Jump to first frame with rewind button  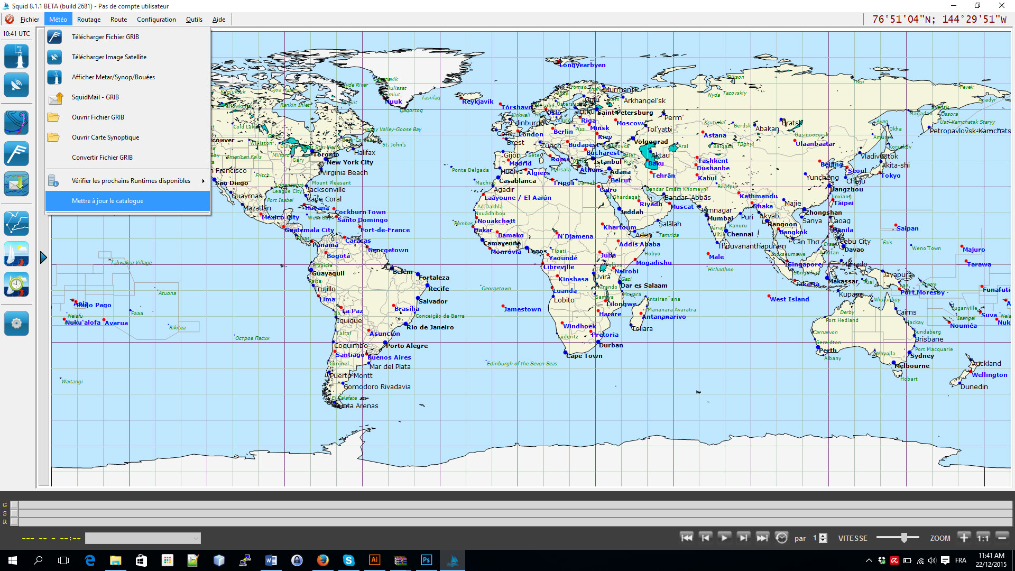pos(686,538)
